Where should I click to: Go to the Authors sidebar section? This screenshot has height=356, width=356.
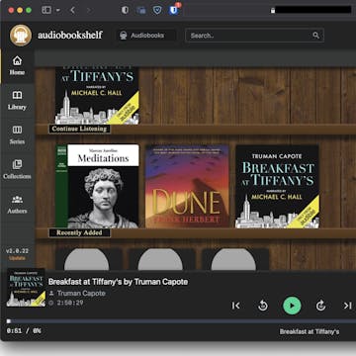(x=17, y=205)
